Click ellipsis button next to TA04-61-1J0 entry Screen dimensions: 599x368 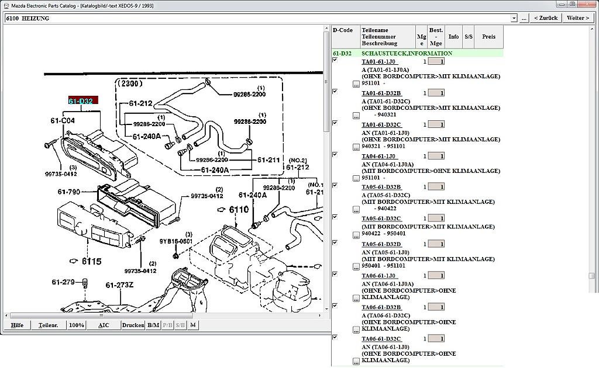click(356, 179)
